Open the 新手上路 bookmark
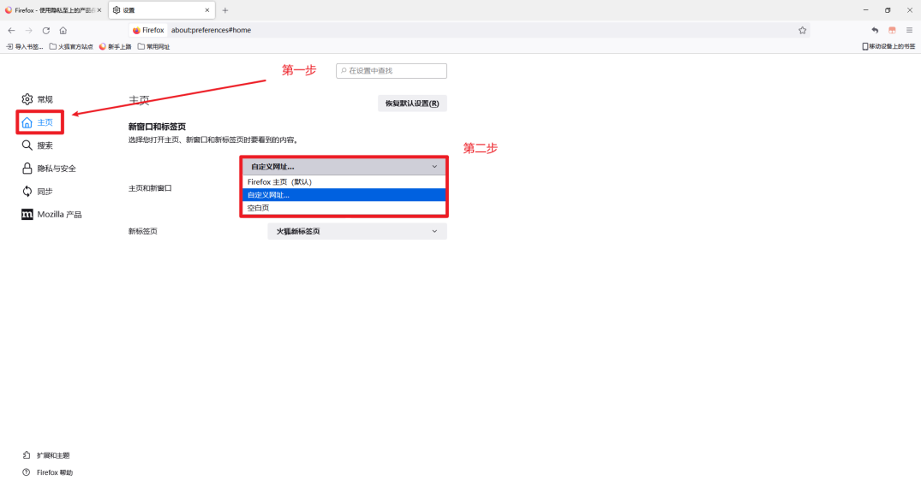 coord(115,47)
